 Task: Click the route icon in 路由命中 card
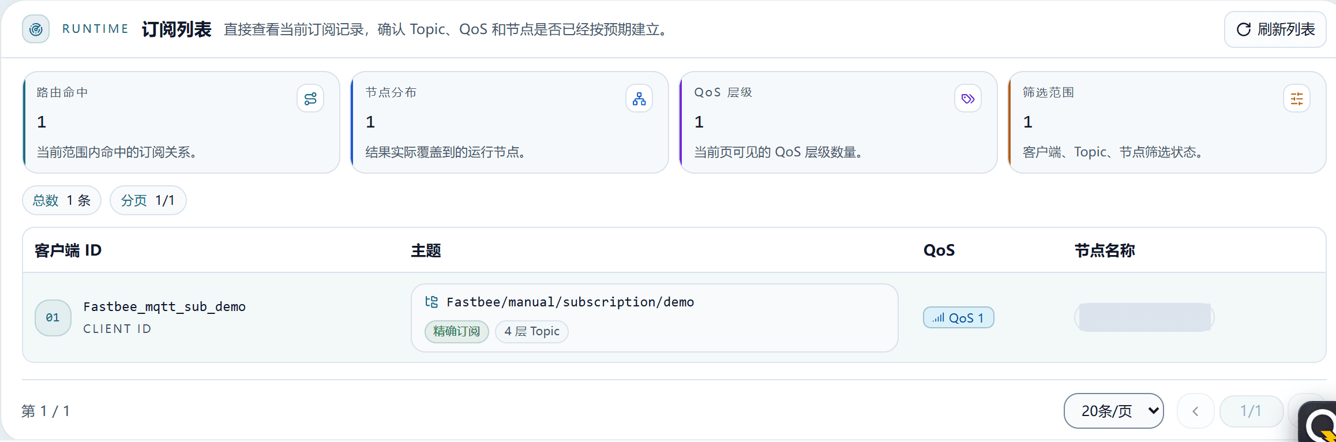tap(310, 99)
